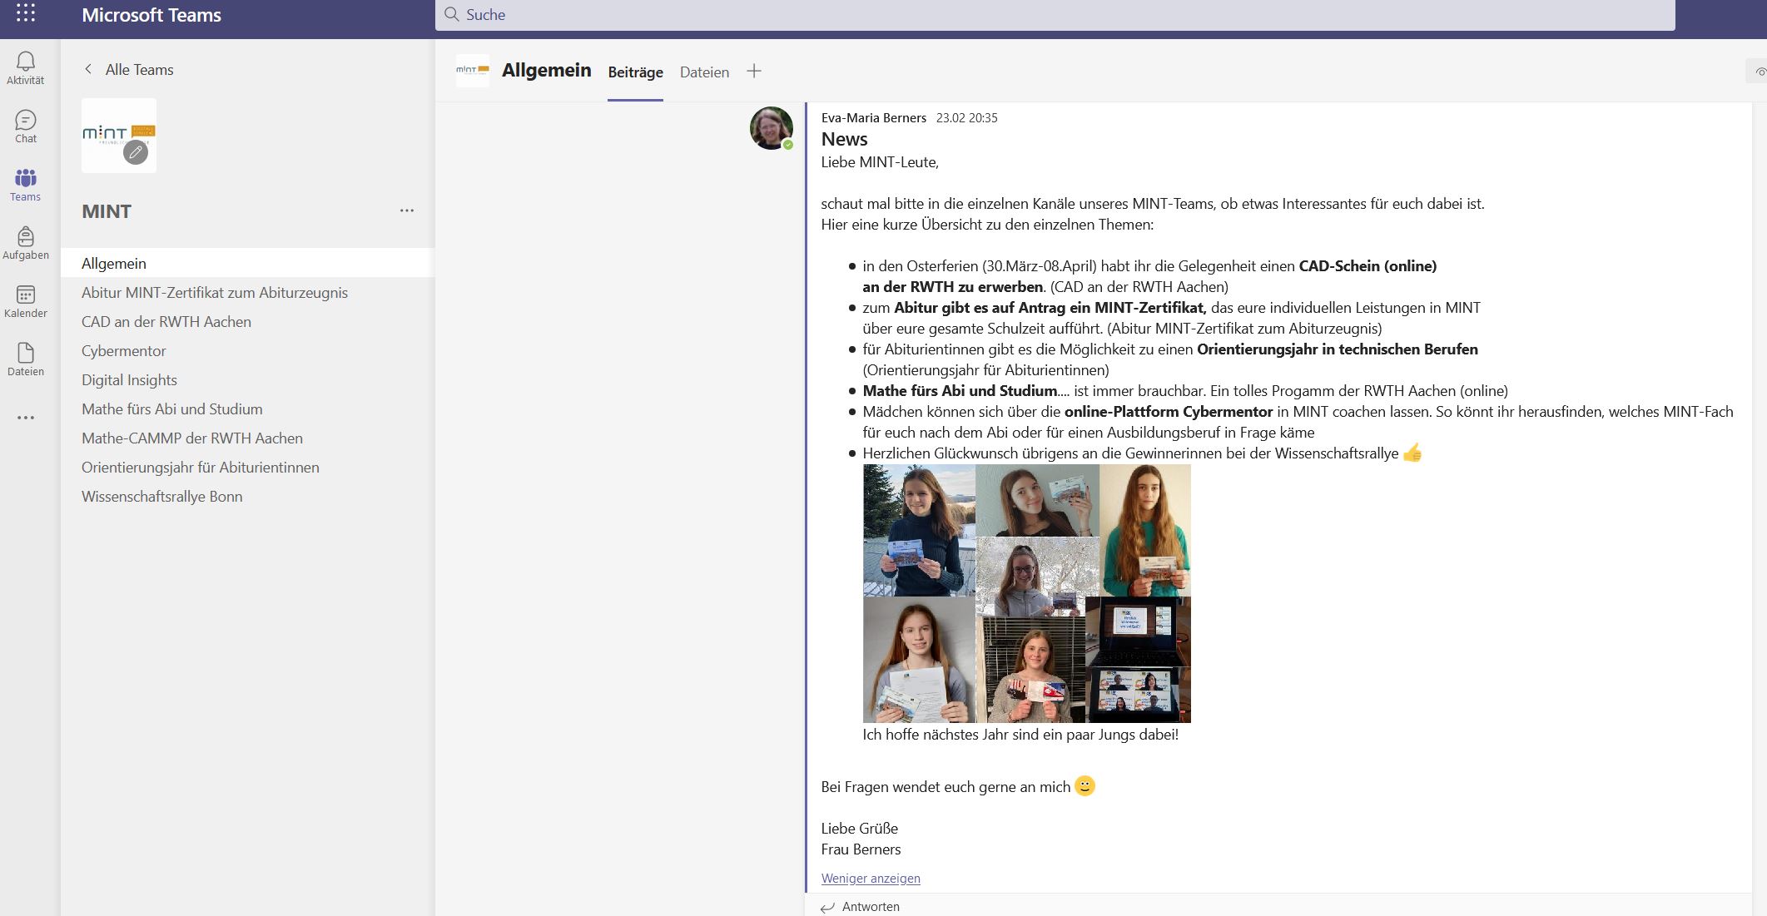This screenshot has height=916, width=1767.
Task: Open the channel CAD an der RWTH Aachen
Action: click(166, 322)
